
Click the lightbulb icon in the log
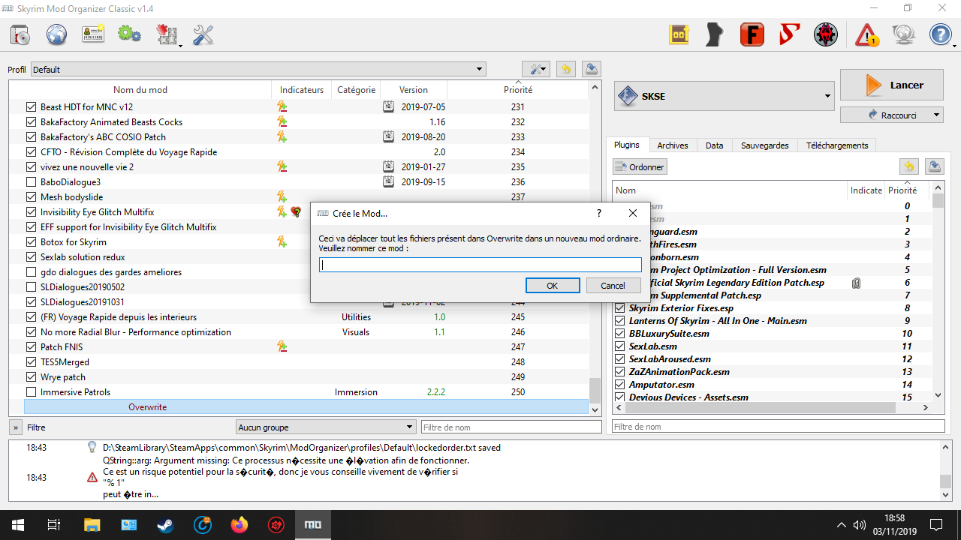pyautogui.click(x=92, y=448)
